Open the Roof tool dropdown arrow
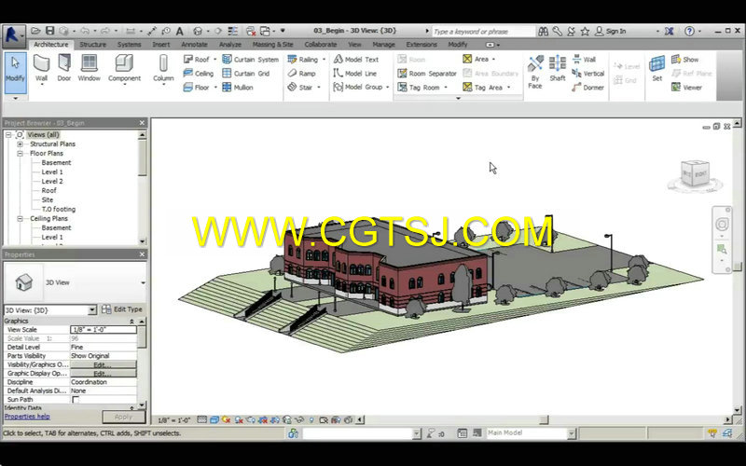Screen dimensions: 746x466 [214, 60]
